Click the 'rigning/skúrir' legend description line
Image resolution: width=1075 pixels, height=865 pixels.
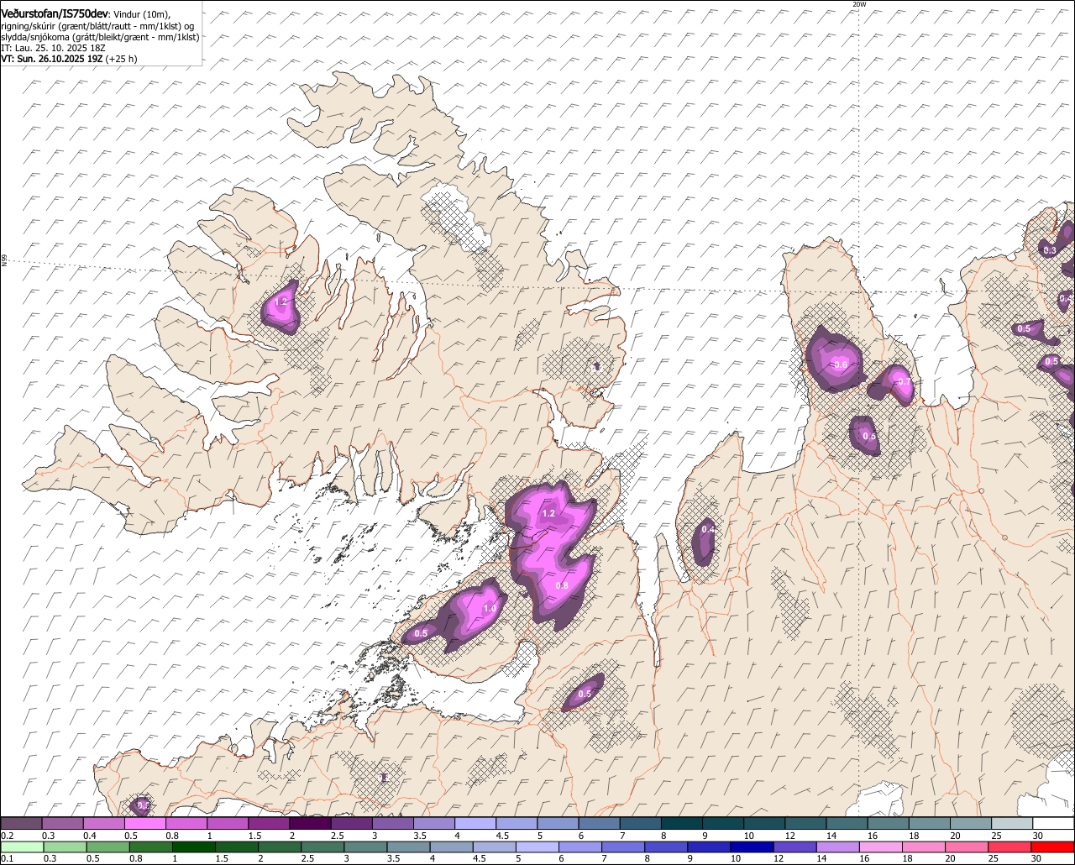(x=99, y=26)
